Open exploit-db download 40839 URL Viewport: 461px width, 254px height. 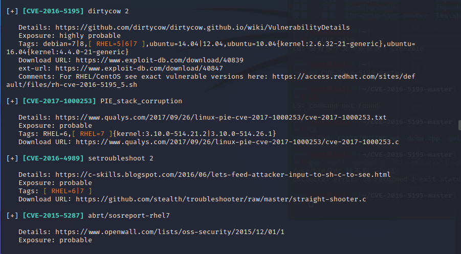pyautogui.click(x=159, y=60)
